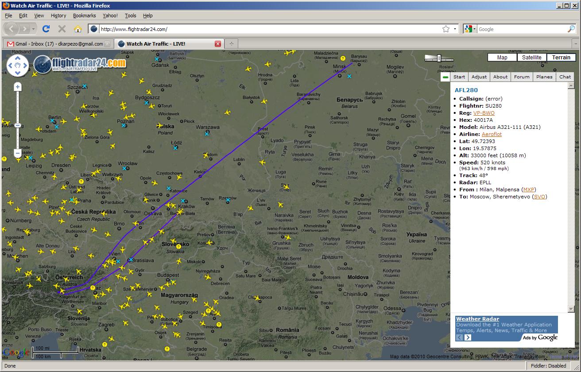Image resolution: width=581 pixels, height=372 pixels.
Task: Pan the map down with the arrow control
Action: point(18,74)
